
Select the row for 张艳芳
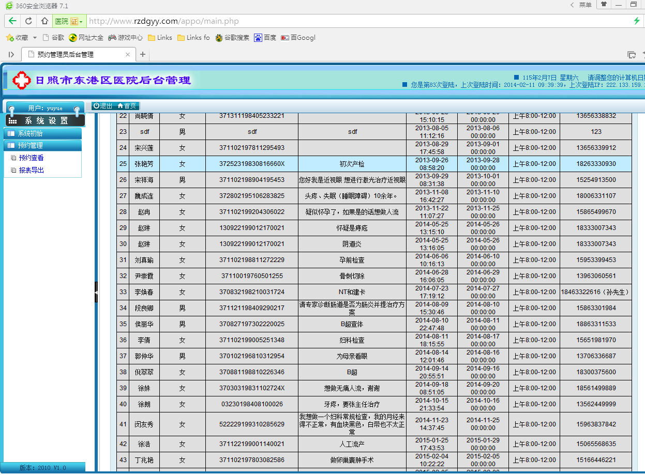pos(374,164)
